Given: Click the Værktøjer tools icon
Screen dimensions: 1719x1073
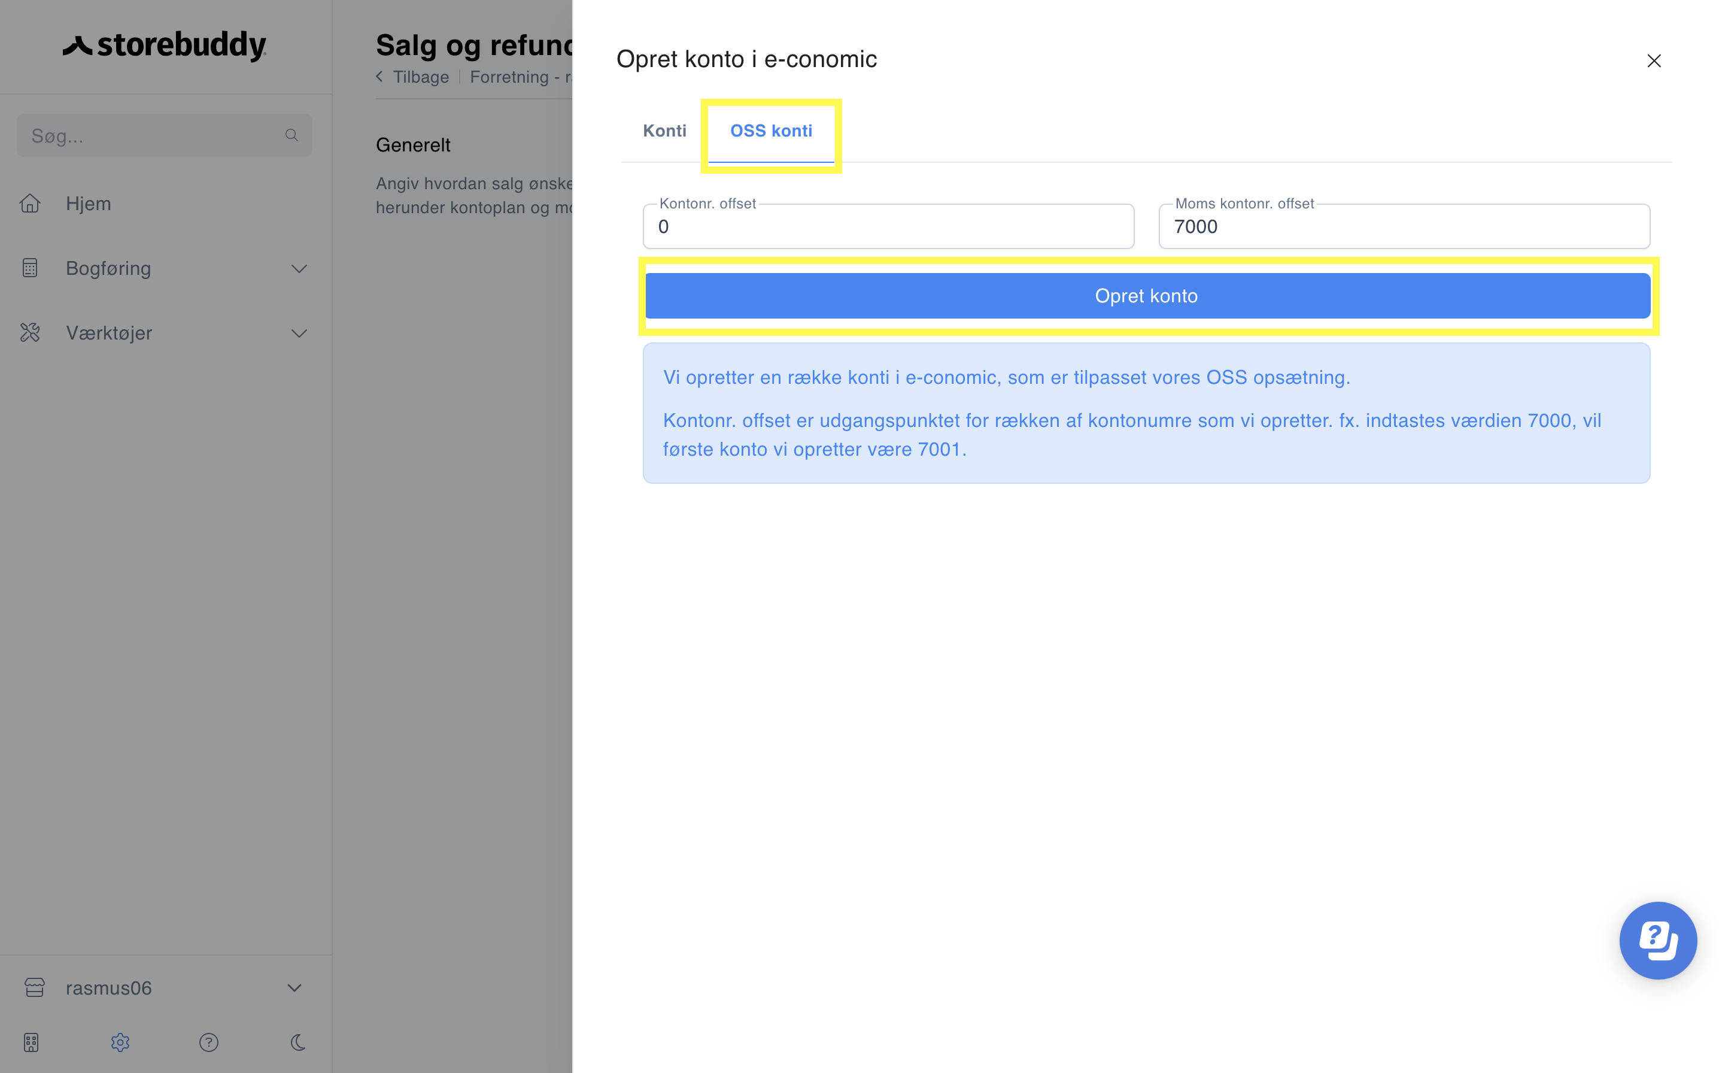Looking at the screenshot, I should pyautogui.click(x=30, y=333).
